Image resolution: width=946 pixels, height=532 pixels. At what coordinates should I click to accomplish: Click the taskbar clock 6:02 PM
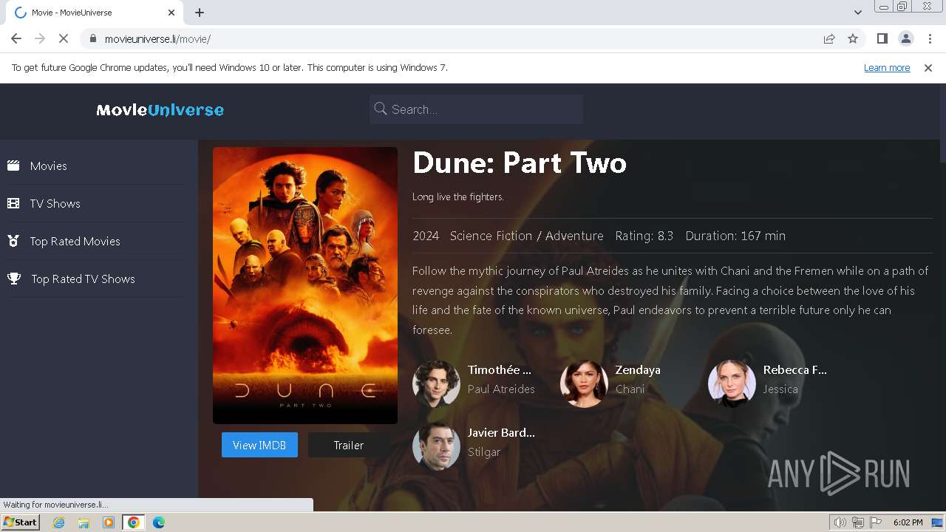click(x=908, y=522)
